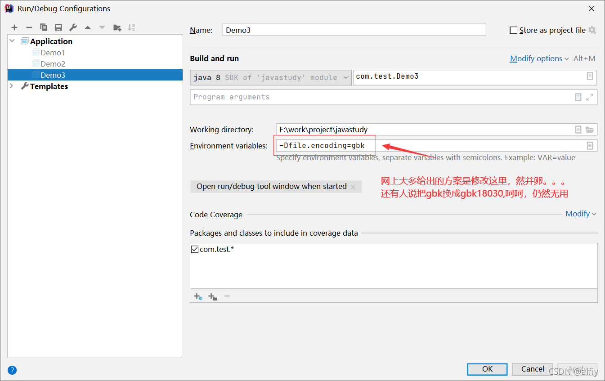This screenshot has height=381, width=605.
Task: Save the configuration using the save icon
Action: click(x=58, y=27)
